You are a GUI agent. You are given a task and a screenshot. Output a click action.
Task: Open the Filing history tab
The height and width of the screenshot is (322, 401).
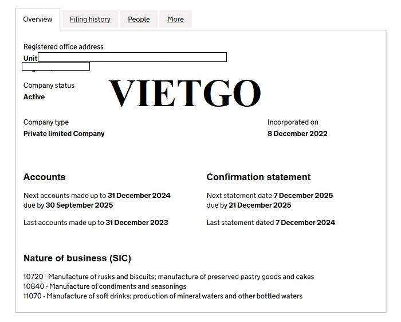90,20
